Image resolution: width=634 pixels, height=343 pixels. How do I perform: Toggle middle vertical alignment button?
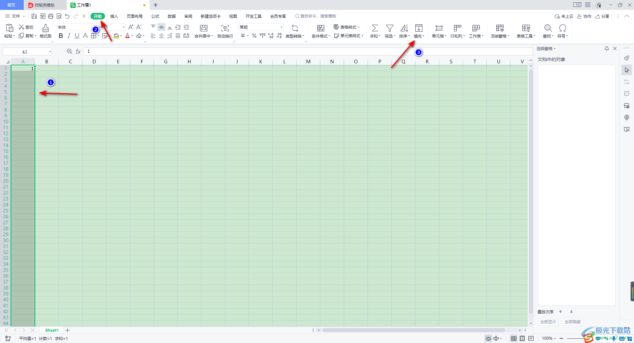pyautogui.click(x=161, y=27)
